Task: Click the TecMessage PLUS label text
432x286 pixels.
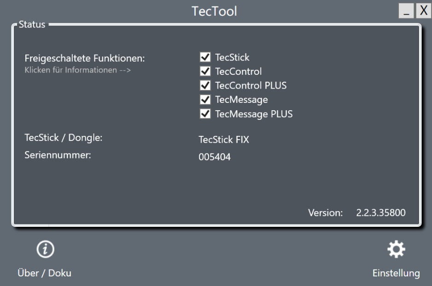Action: [254, 114]
